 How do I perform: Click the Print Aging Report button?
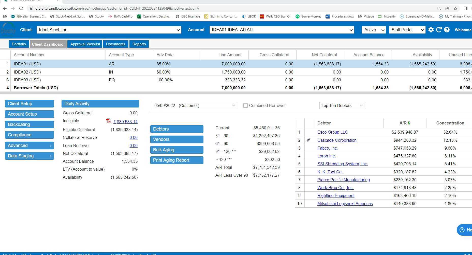pos(177,160)
